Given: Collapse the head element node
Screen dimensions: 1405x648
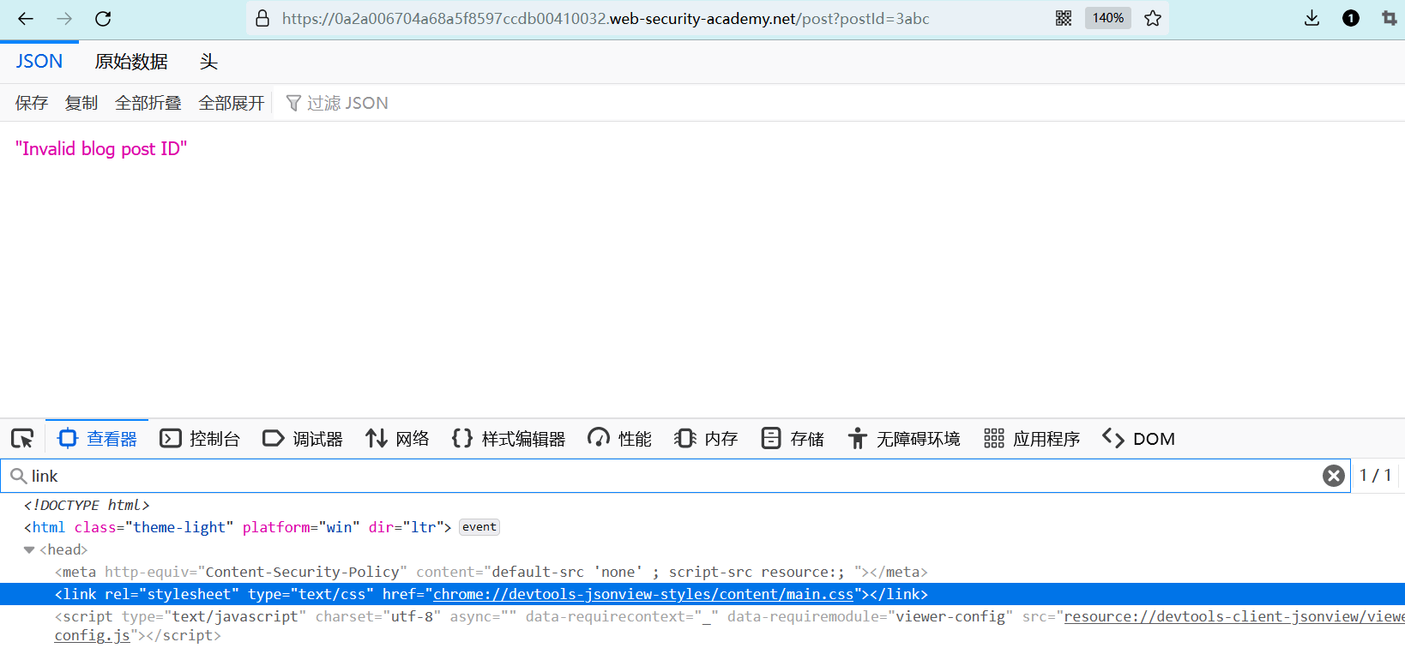Looking at the screenshot, I should pos(29,550).
